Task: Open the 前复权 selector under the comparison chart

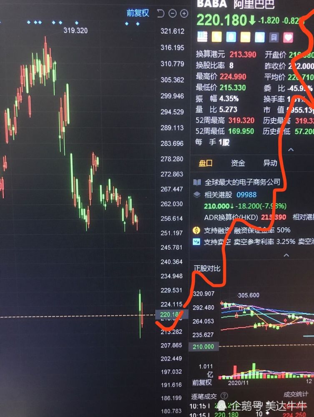Action: [x=202, y=382]
